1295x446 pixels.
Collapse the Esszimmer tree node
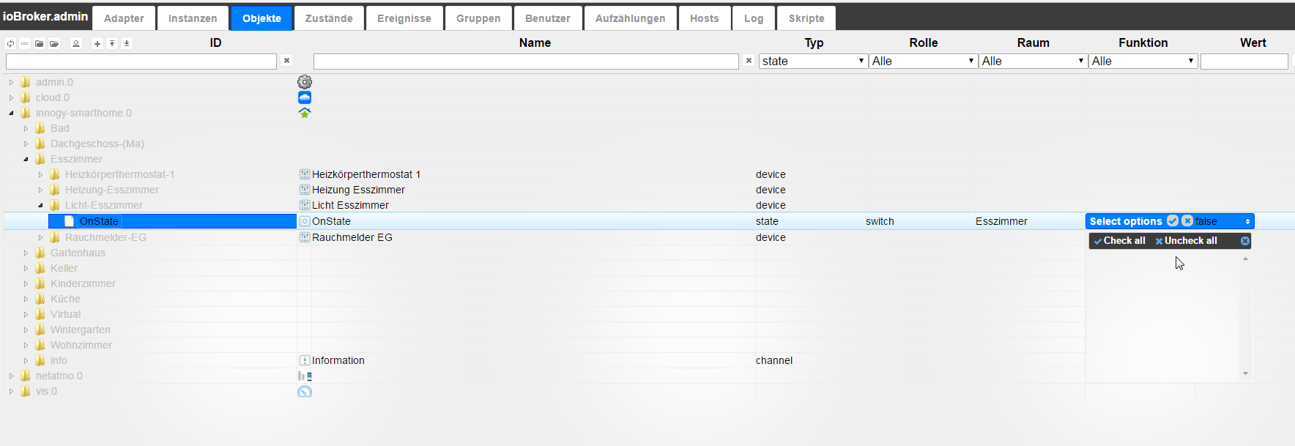[x=26, y=159]
